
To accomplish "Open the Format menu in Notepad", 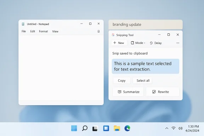I will pos(44,32).
